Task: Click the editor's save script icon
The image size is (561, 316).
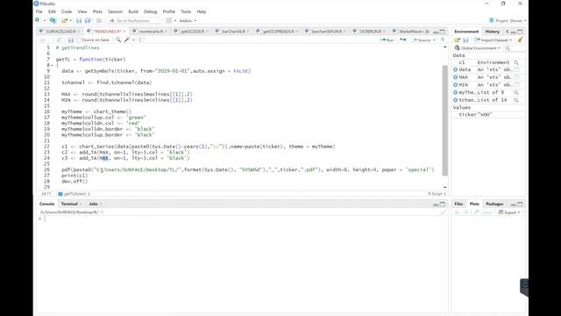Action: tap(71, 39)
